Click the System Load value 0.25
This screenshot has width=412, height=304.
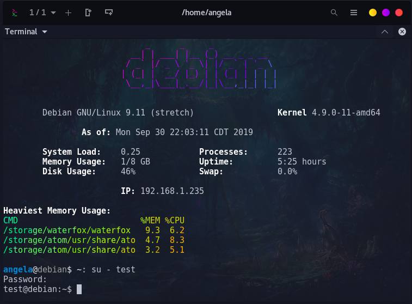coord(130,152)
